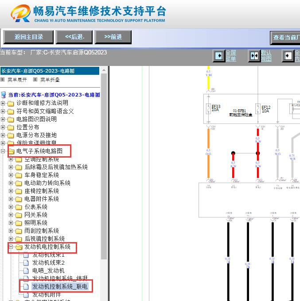The width and height of the screenshot is (300, 301).
Task: Click the 诊断和维修方法说明 folder icon
Action: coord(11,104)
